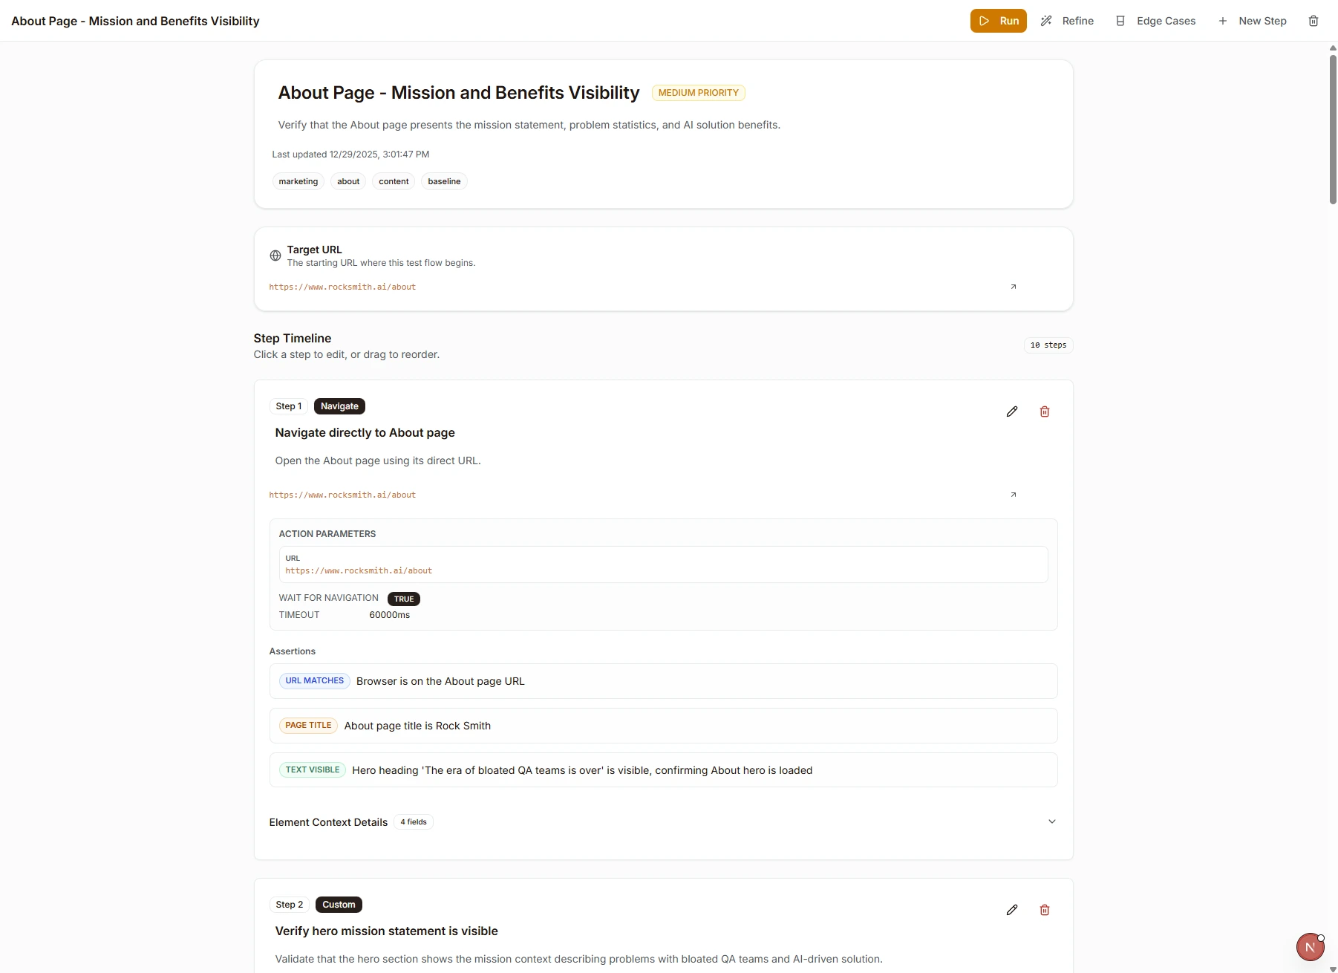Image resolution: width=1338 pixels, height=973 pixels.
Task: Click the trash icon in the top toolbar
Action: (1313, 21)
